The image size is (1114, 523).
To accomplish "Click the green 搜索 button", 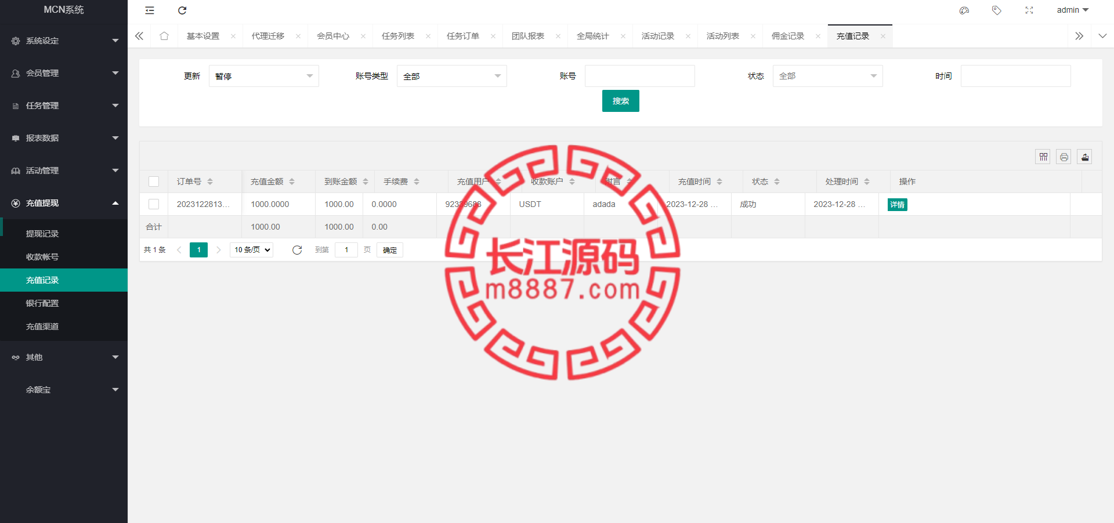I will click(x=620, y=101).
